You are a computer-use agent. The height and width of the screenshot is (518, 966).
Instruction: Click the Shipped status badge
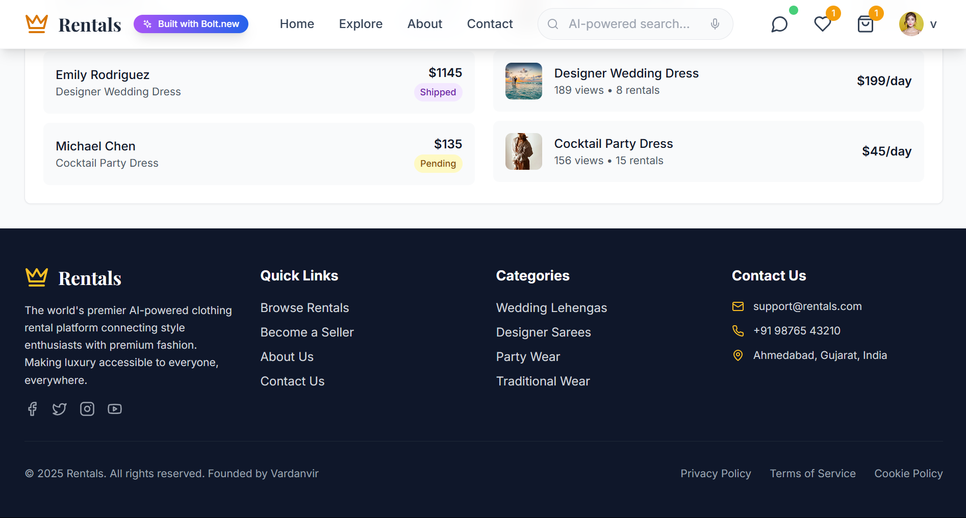(438, 92)
